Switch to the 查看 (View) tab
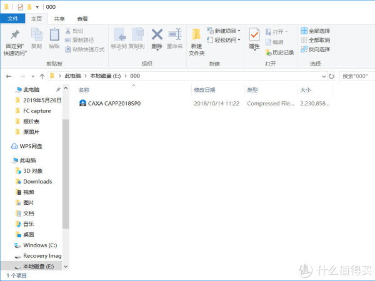 82,19
